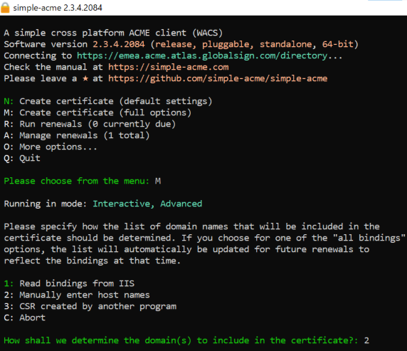Select menu option M: Create certificate full options

[x=97, y=112]
